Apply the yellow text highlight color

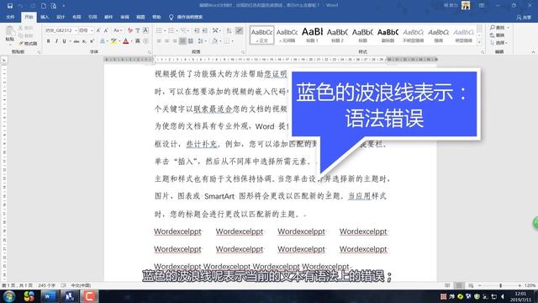(x=113, y=41)
